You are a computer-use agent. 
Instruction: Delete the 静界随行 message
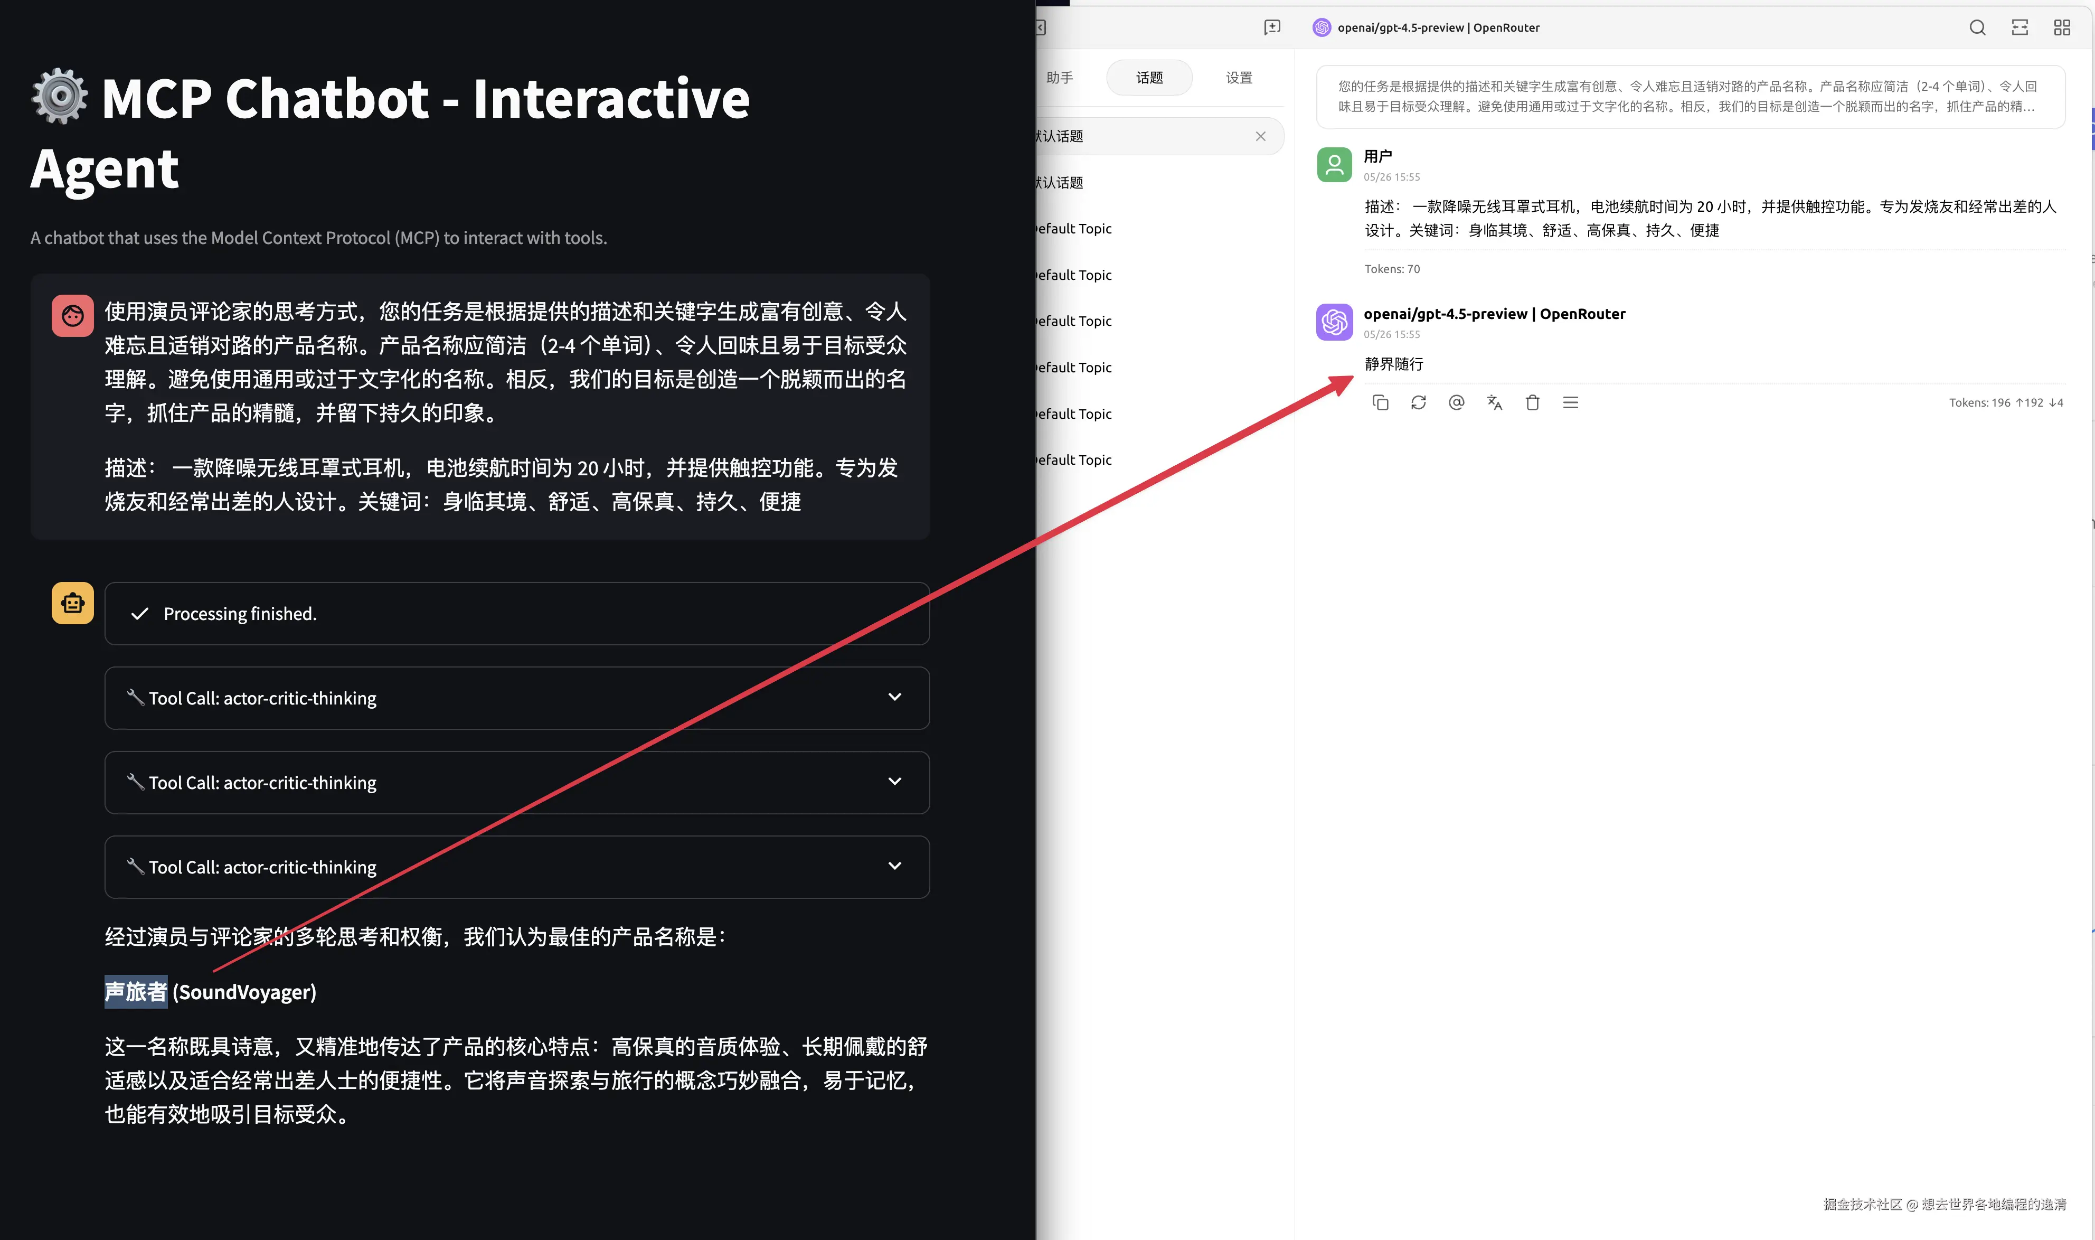pyautogui.click(x=1533, y=402)
